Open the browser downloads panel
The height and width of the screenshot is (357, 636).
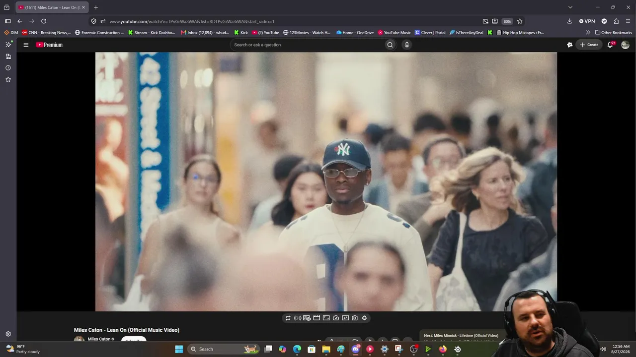pyautogui.click(x=569, y=21)
